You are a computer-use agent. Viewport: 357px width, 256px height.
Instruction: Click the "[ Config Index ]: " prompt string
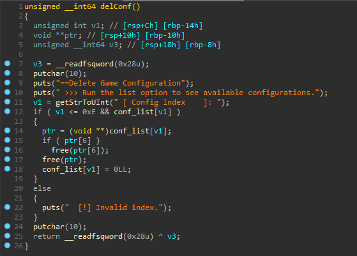point(167,102)
